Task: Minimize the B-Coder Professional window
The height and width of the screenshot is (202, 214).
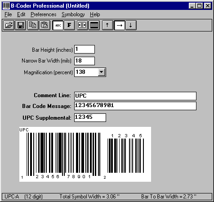Action: [192, 6]
